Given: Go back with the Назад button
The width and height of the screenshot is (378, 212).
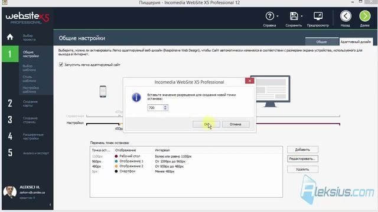Looking at the screenshot, I should pyautogui.click(x=346, y=16).
